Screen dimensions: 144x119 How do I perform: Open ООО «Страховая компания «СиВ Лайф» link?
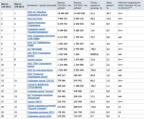[41, 37]
